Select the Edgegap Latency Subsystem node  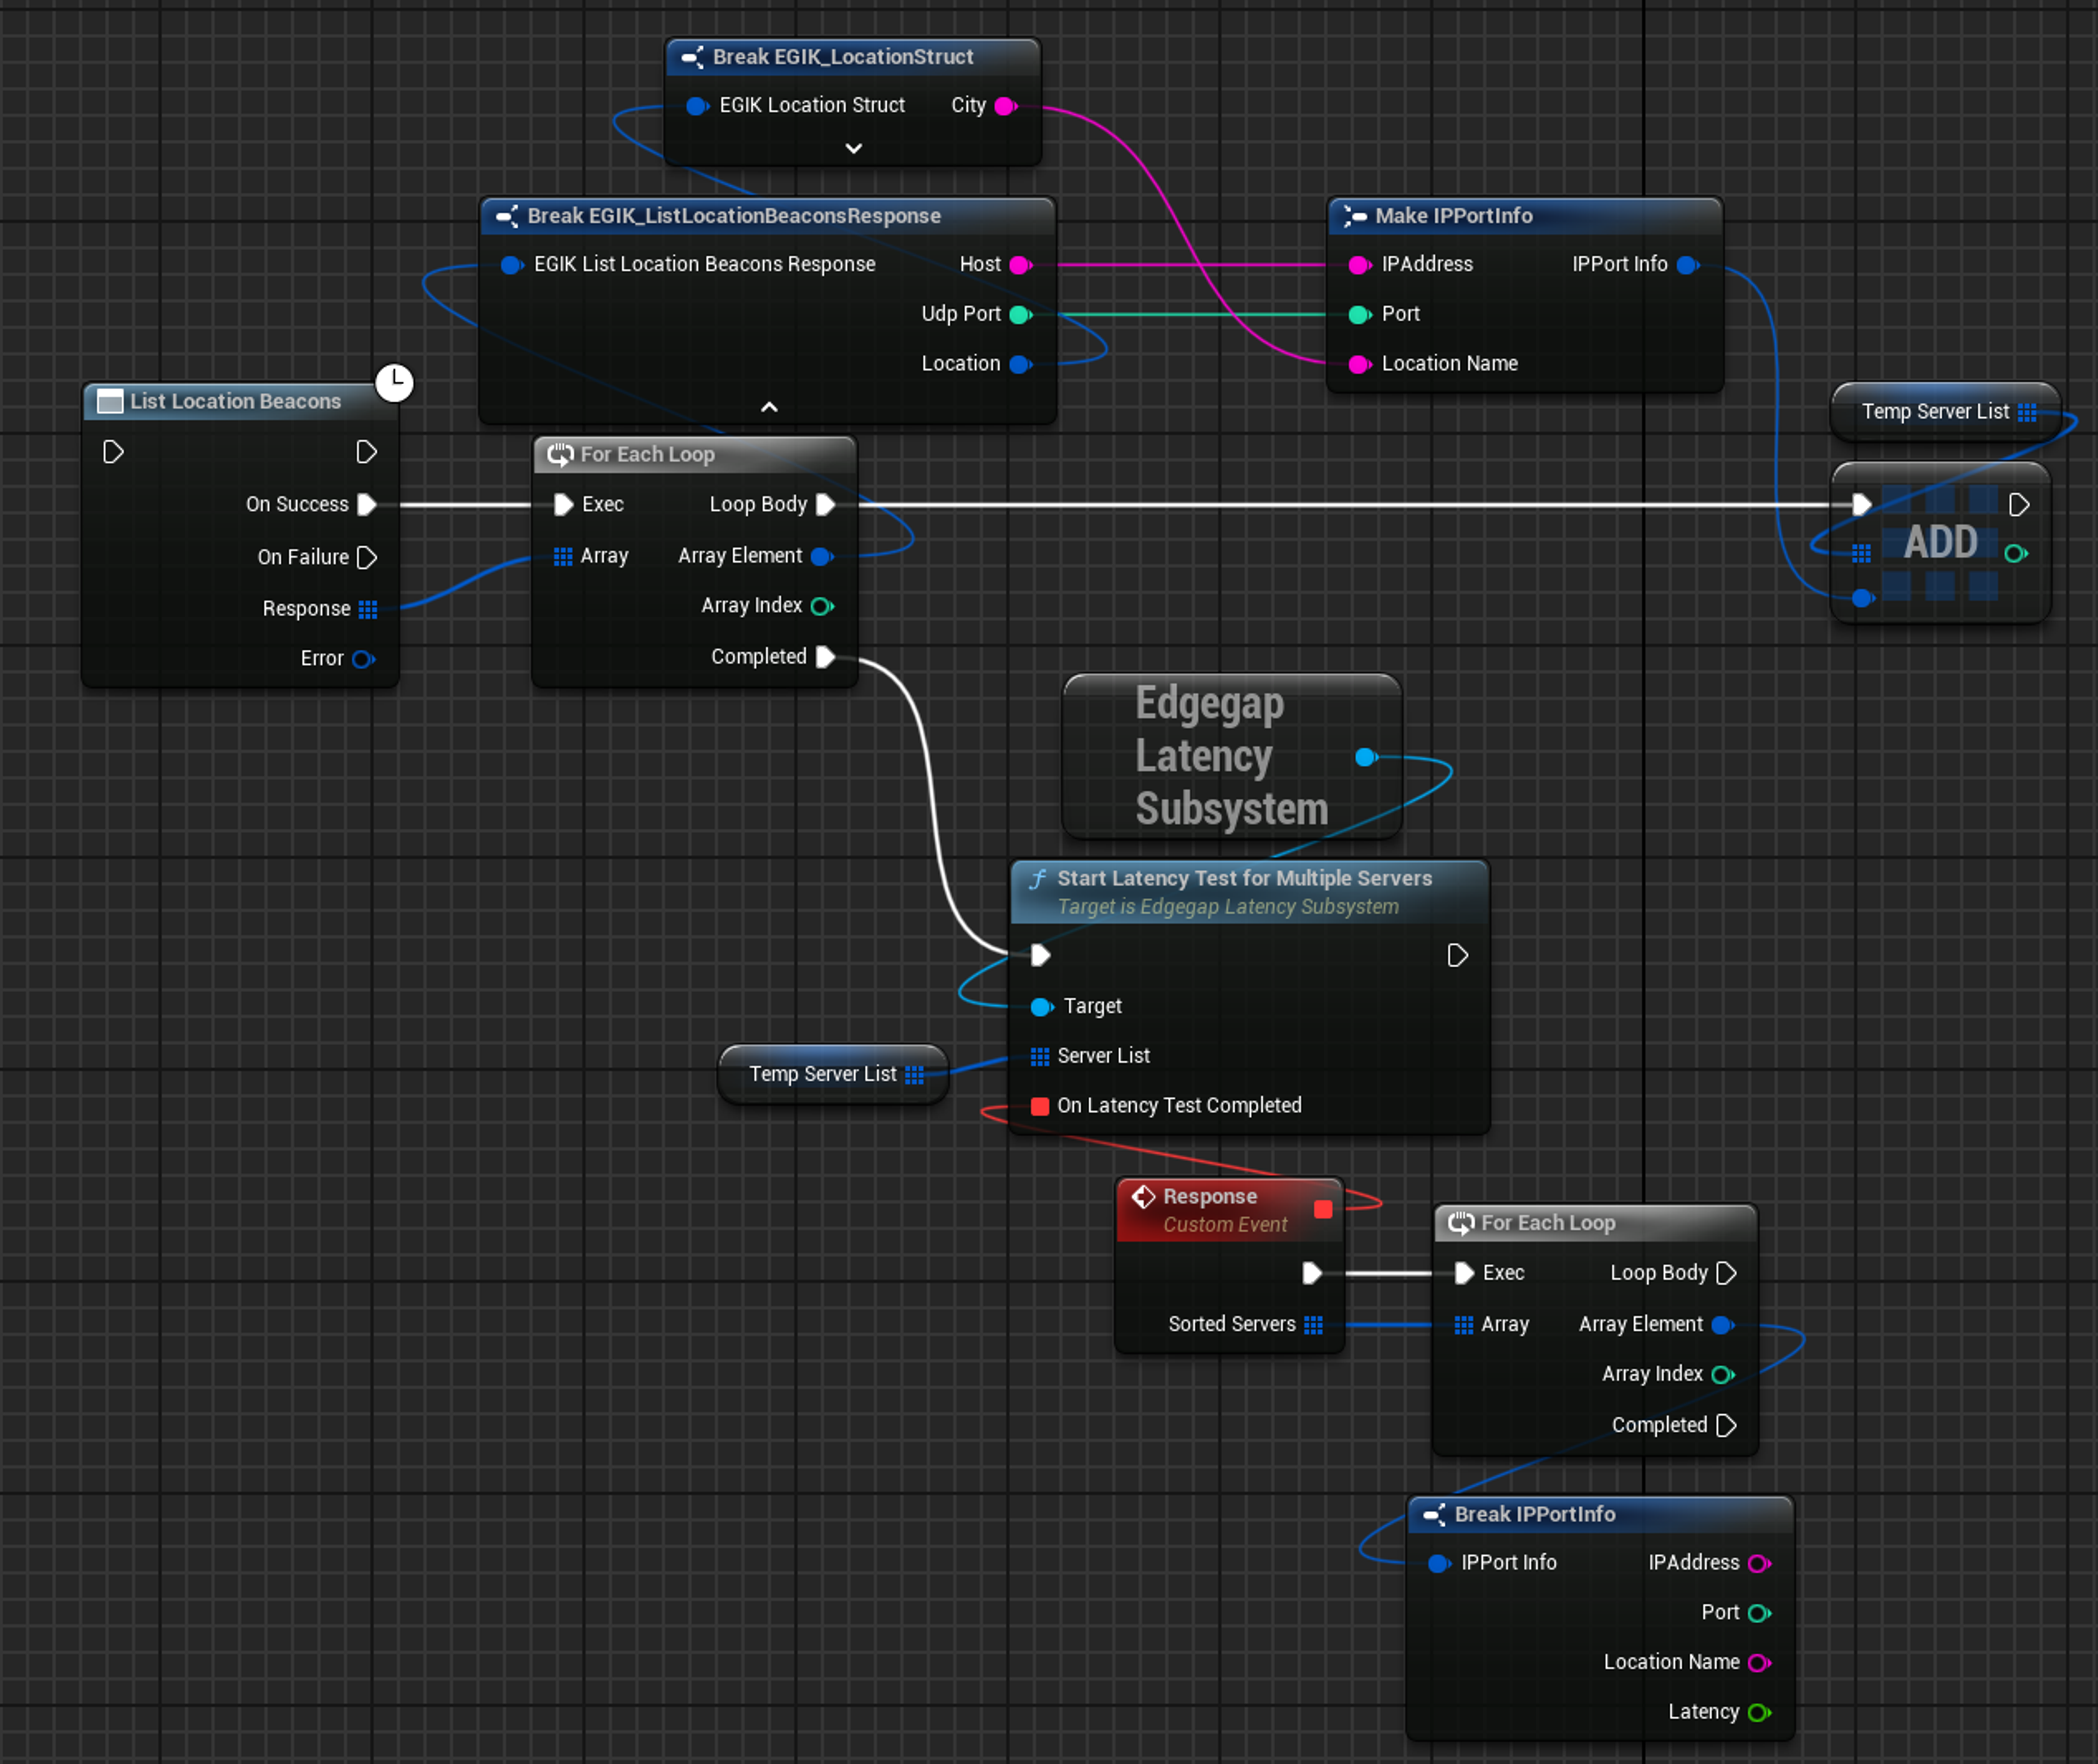(x=1231, y=757)
